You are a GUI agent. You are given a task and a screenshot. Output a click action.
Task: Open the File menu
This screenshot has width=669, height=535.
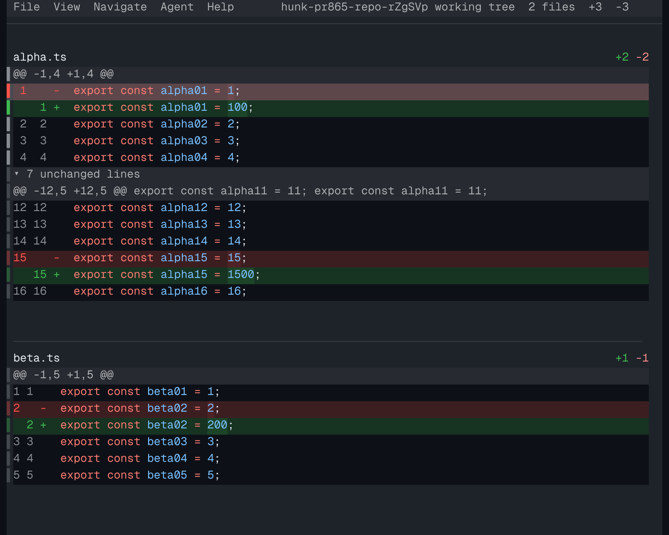tap(26, 7)
